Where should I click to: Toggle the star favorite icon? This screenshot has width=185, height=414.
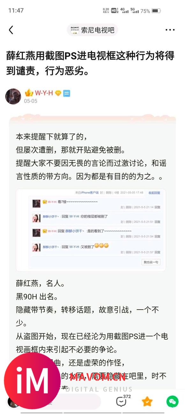tap(147, 401)
